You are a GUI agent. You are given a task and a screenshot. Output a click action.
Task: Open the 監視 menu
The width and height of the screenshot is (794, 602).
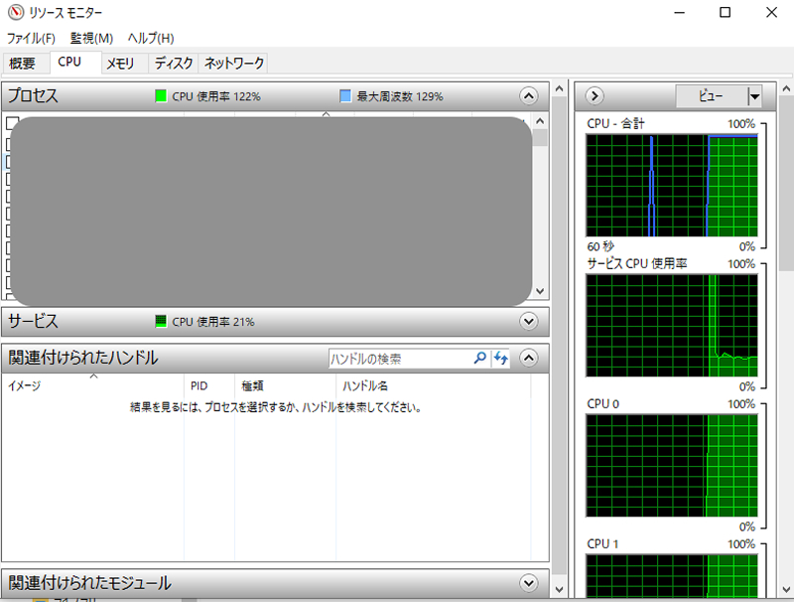pyautogui.click(x=89, y=38)
